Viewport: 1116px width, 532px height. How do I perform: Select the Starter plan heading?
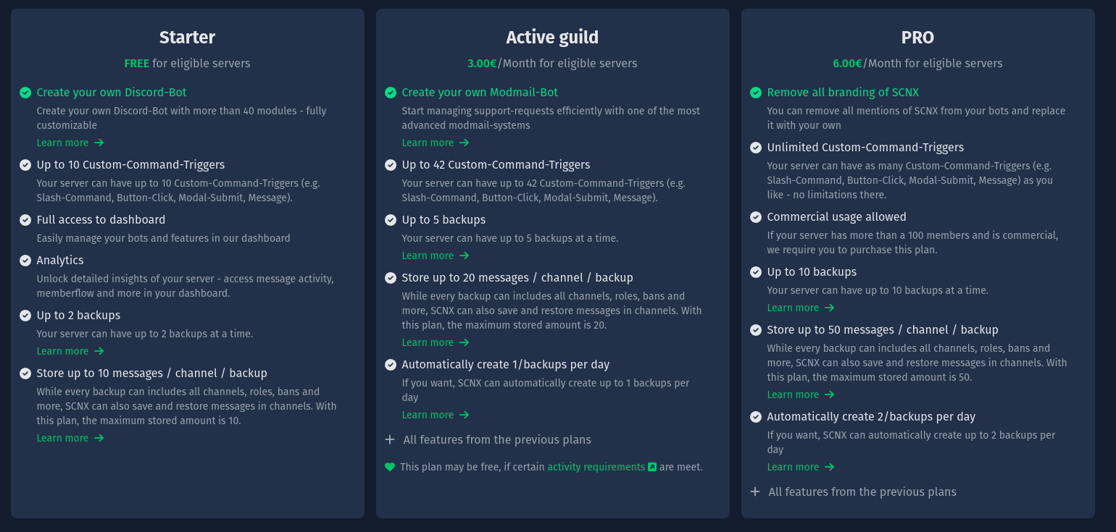pyautogui.click(x=187, y=37)
